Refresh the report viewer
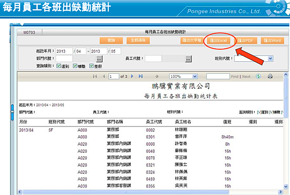Viewport: 290px width, 195px height. [258, 76]
